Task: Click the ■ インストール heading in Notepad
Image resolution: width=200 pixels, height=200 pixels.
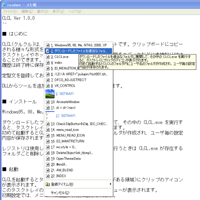Action: [19, 102]
